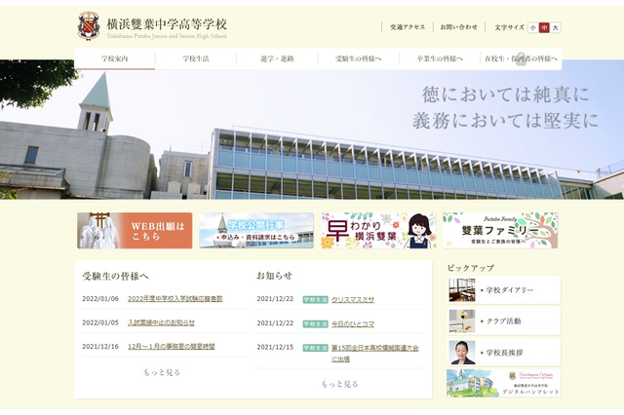Open the 学校案内 menu
The image size is (624, 415).
tap(115, 58)
